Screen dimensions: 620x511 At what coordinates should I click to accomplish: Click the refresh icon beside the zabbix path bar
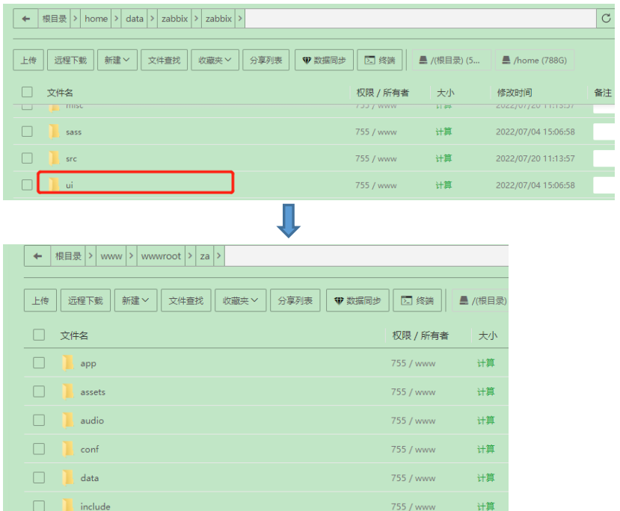point(606,19)
